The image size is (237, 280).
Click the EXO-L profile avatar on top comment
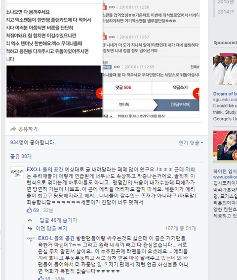click(17, 173)
